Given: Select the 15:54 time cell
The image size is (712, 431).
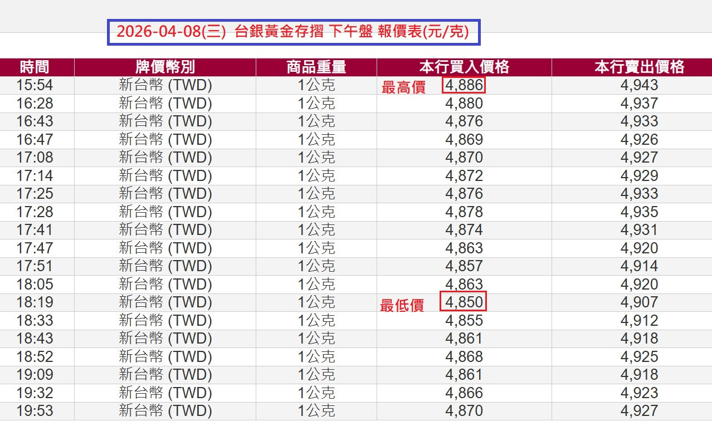Looking at the screenshot, I should (x=37, y=85).
